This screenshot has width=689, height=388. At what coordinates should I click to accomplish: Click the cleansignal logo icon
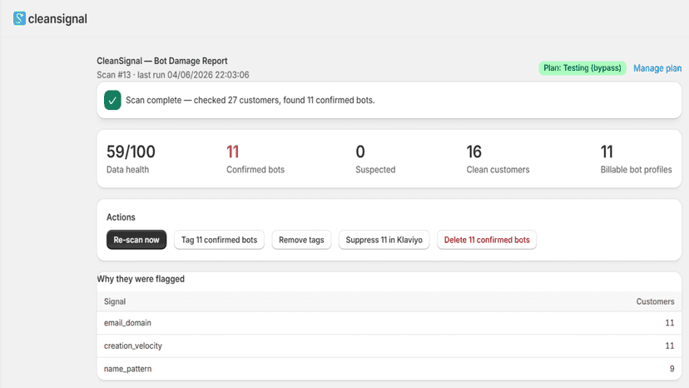point(19,18)
